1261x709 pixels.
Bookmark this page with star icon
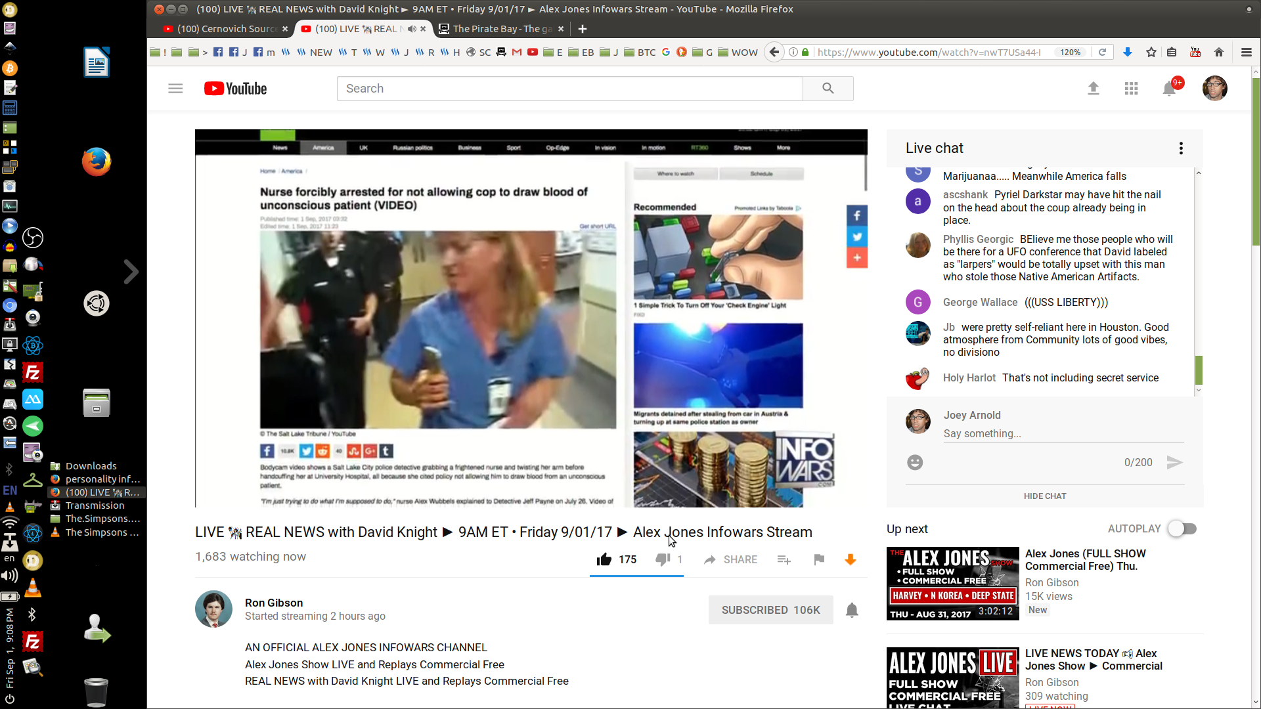[x=1151, y=52]
